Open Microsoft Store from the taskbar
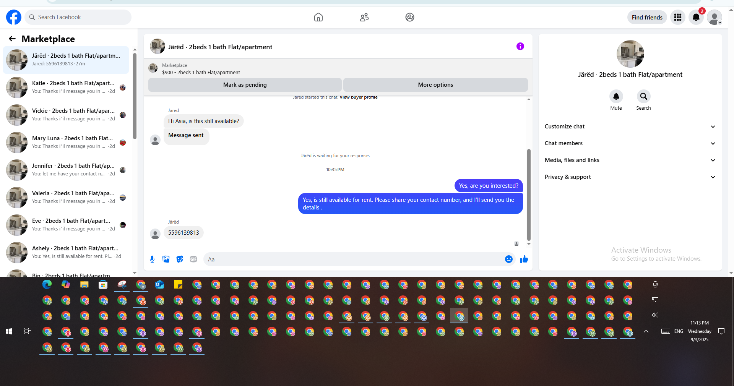 click(103, 285)
